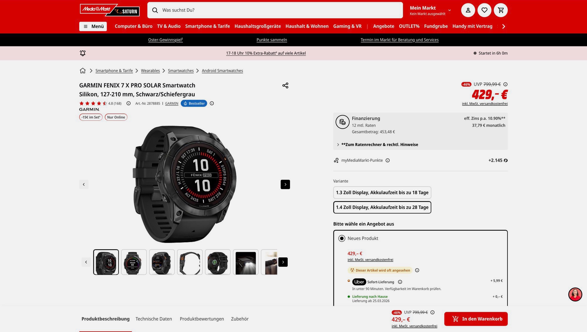Go to the home breadcrumb icon

83,71
